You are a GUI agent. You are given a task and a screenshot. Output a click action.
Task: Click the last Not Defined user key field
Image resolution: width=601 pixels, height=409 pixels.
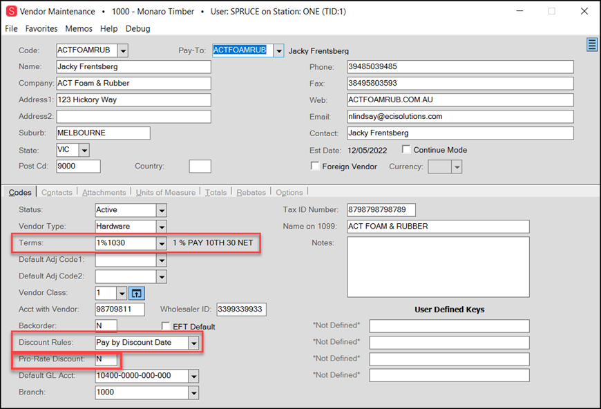point(449,375)
